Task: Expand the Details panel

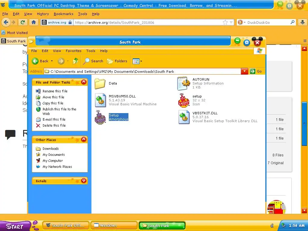Action: [84, 180]
